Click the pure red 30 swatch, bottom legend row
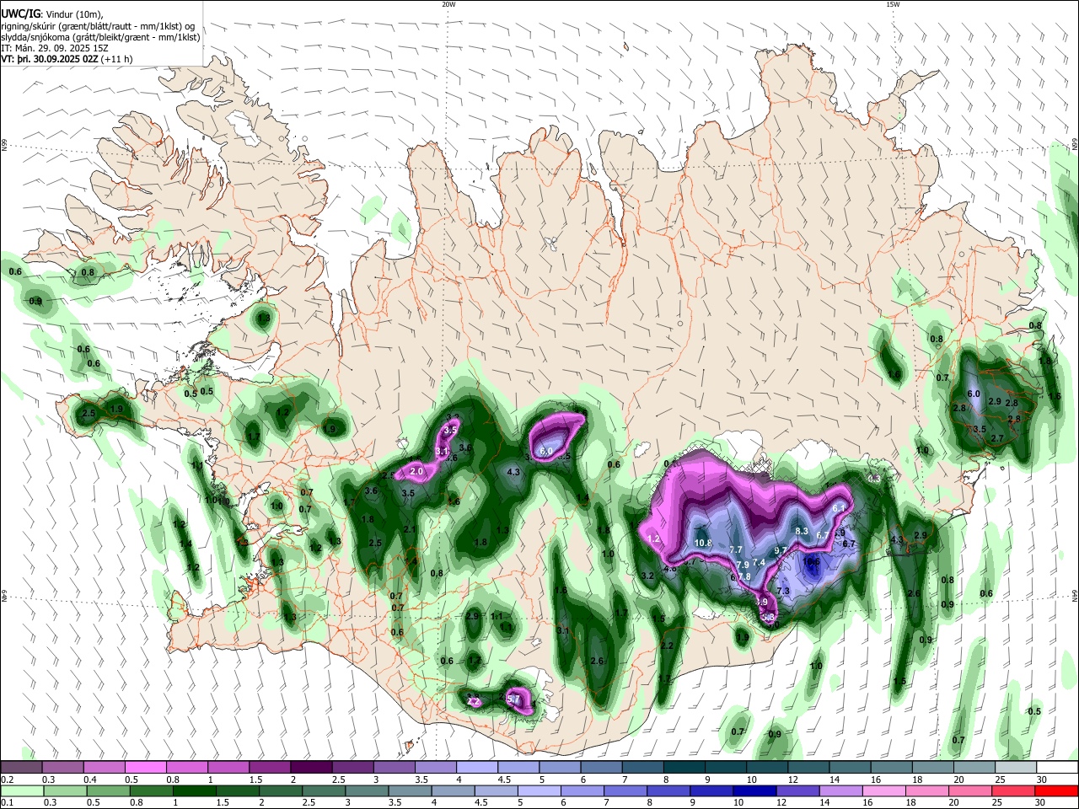The width and height of the screenshot is (1079, 809). pyautogui.click(x=1057, y=790)
